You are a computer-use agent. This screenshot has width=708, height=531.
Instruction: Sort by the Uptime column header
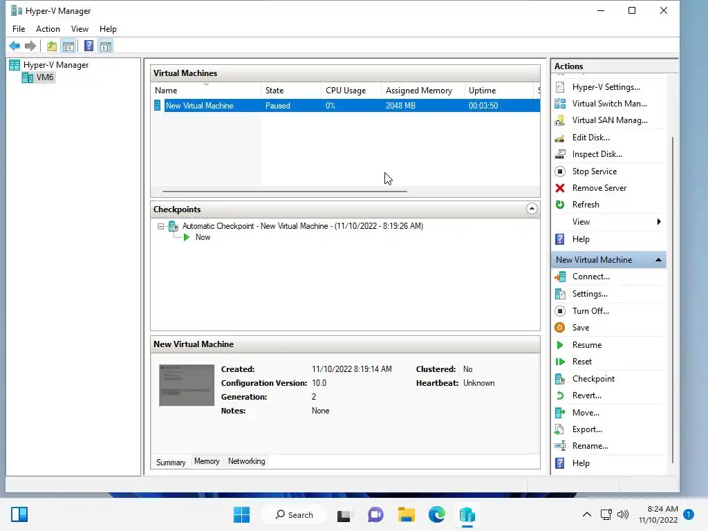click(499, 91)
